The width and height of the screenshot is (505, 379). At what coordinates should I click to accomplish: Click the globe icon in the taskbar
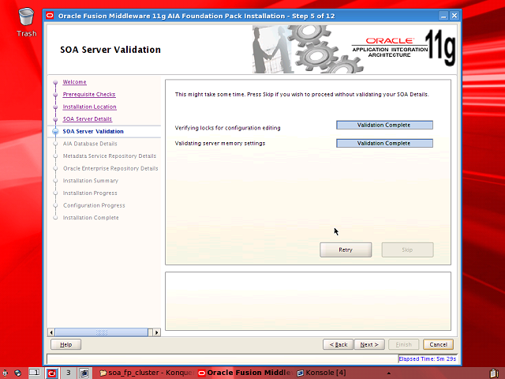pyautogui.click(x=18, y=373)
